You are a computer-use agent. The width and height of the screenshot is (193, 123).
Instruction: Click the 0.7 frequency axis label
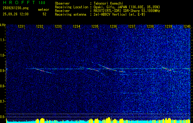point(2,101)
